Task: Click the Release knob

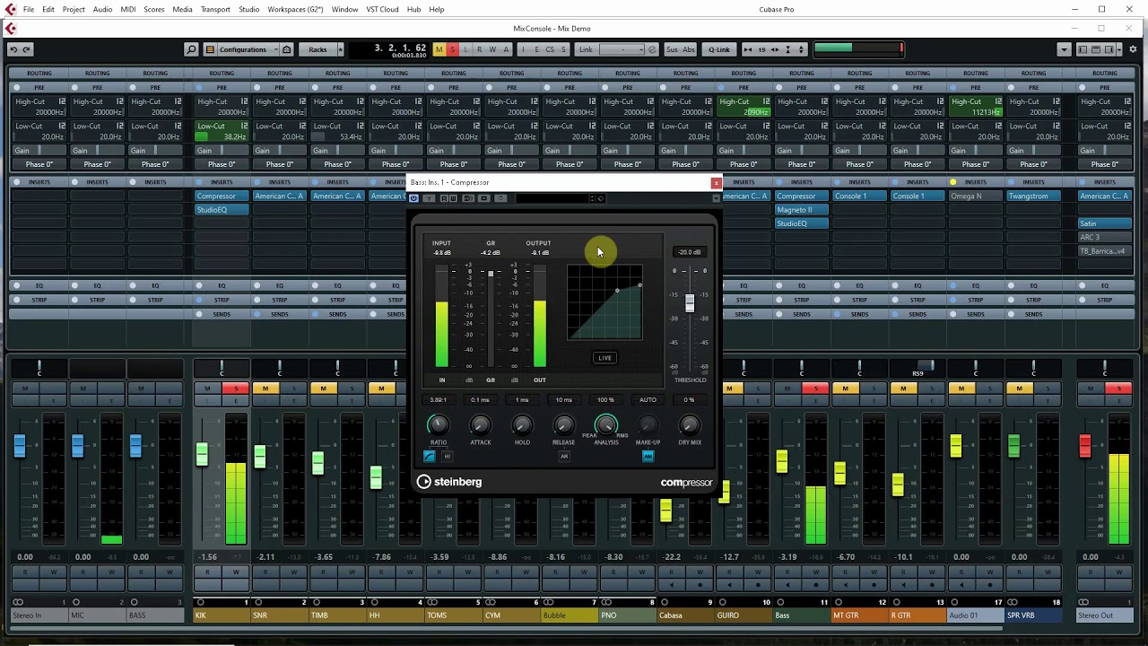Action: 563,425
